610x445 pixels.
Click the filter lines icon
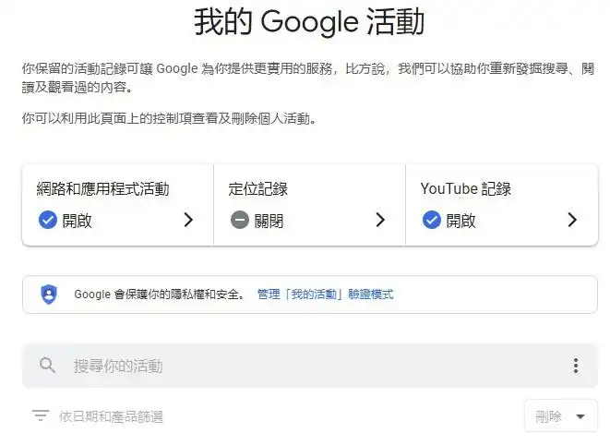tap(41, 415)
